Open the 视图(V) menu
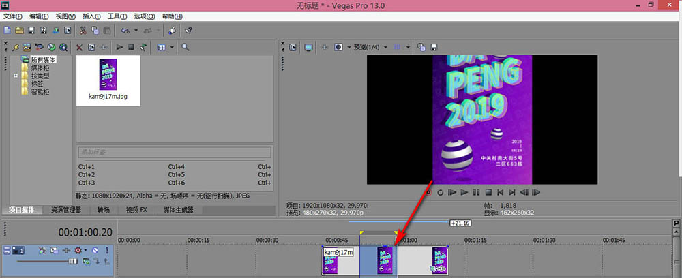Image resolution: width=682 pixels, height=278 pixels. pos(65,16)
